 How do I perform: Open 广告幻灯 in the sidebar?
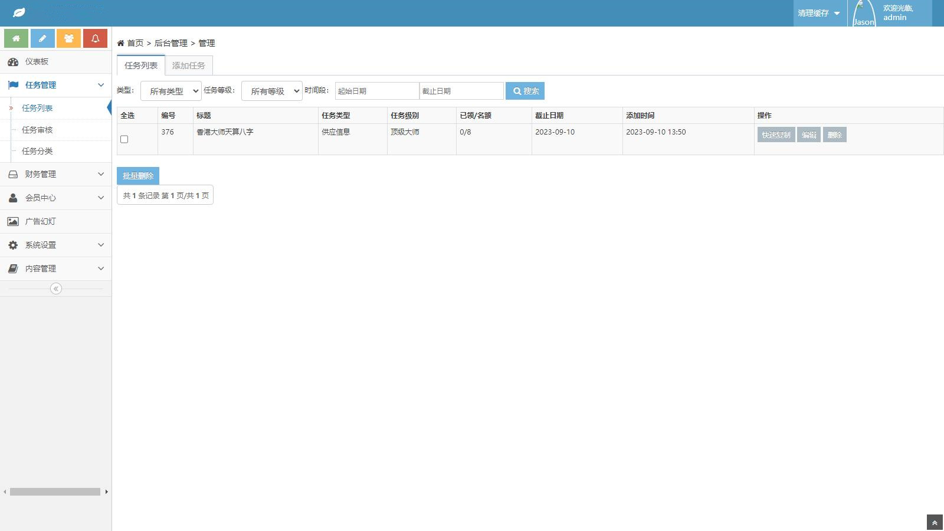[40, 221]
